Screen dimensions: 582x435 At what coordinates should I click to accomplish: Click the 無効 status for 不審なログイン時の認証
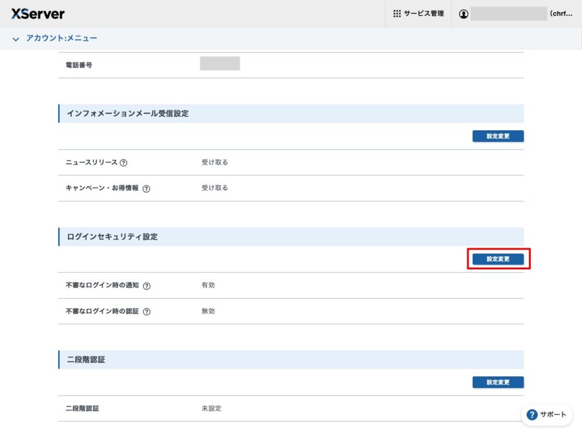coord(208,311)
